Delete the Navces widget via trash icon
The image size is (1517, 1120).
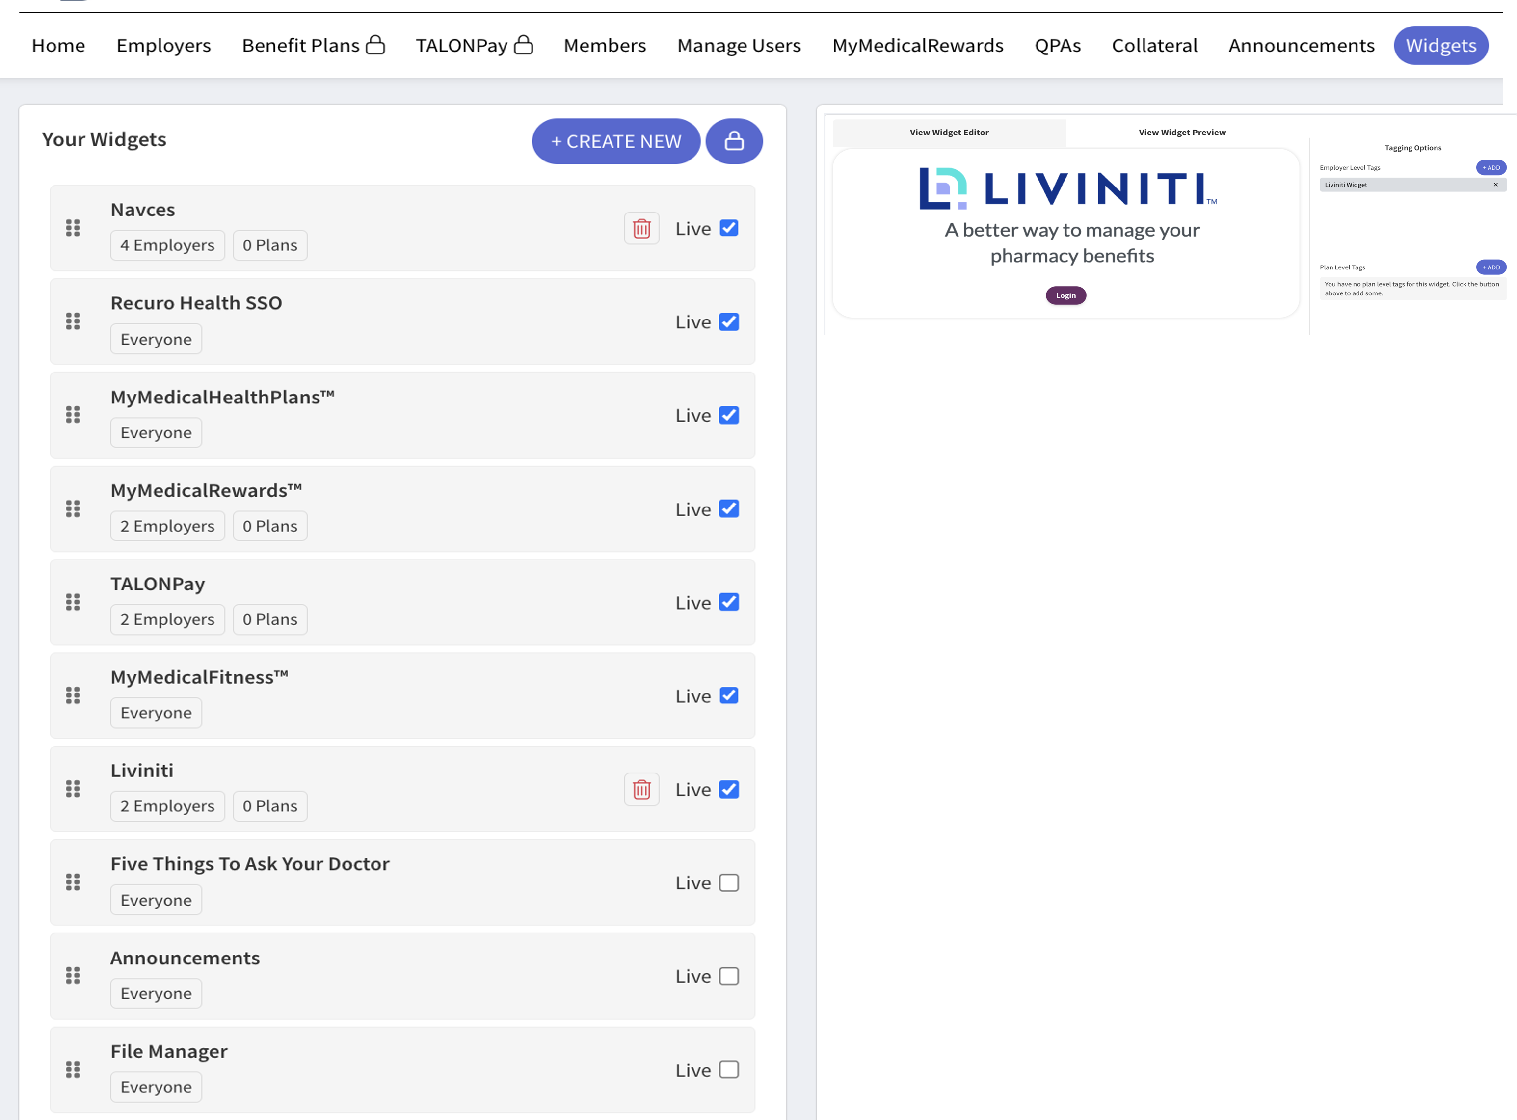(641, 229)
